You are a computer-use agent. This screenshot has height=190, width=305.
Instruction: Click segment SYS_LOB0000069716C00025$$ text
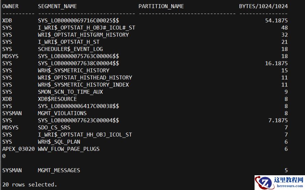tap(79, 21)
